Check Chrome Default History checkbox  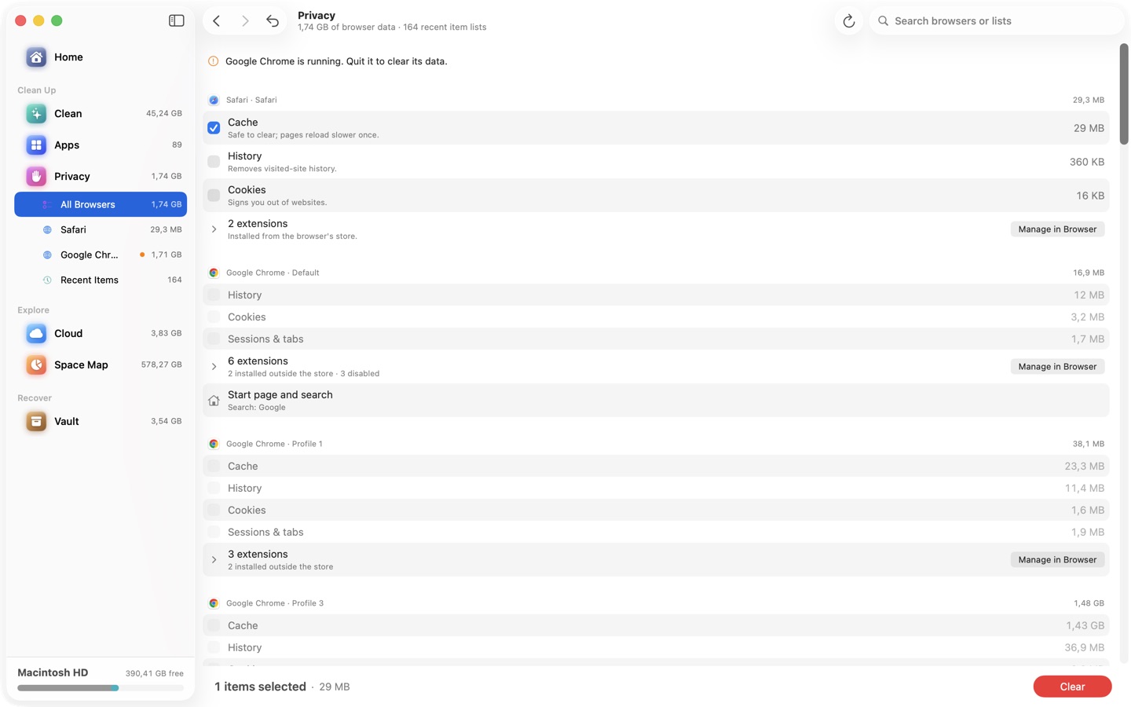(214, 295)
